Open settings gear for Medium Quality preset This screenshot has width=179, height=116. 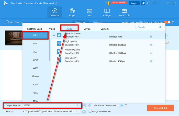coord(151,53)
